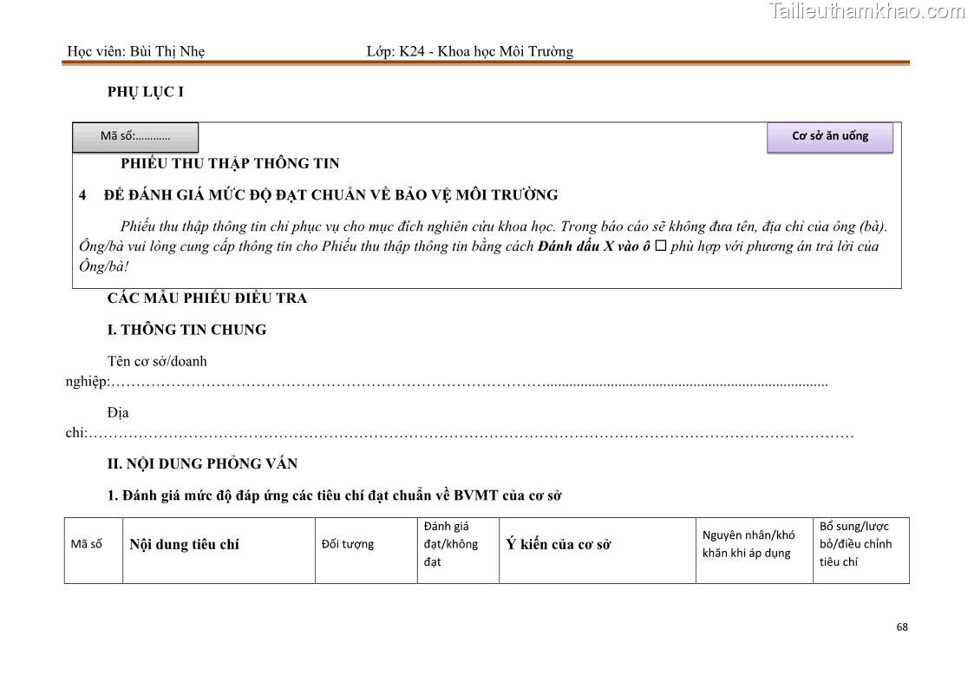Click the "Lớp: K24 - Khoa học Môi Trường" header
The image size is (974, 689).
click(469, 51)
